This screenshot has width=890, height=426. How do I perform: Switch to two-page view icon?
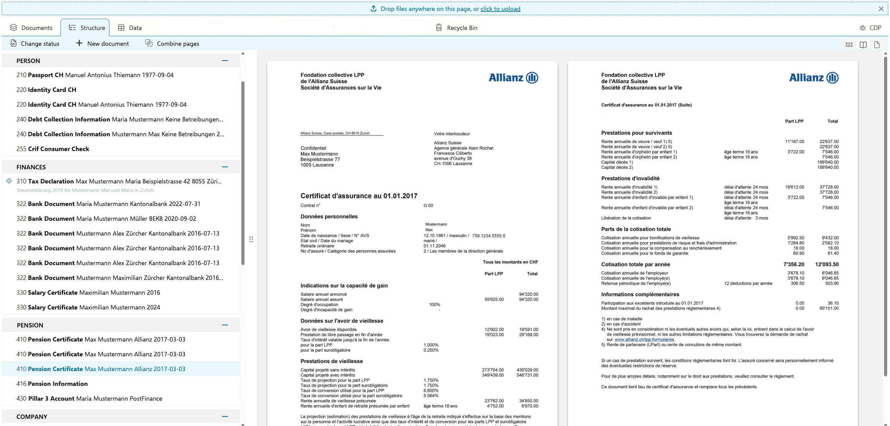(x=863, y=45)
